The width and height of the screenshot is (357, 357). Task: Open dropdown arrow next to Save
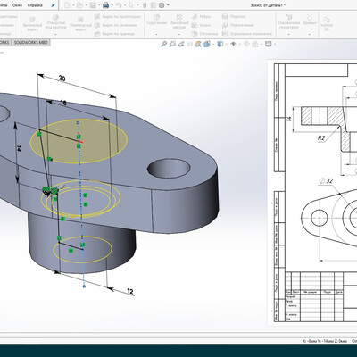coord(99,5)
